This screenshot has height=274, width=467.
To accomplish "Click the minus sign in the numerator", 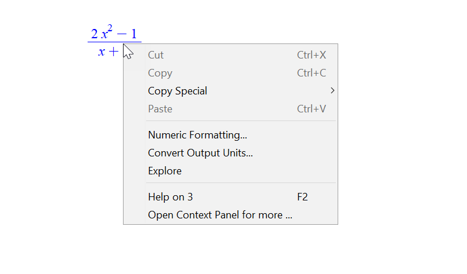I will (x=122, y=34).
